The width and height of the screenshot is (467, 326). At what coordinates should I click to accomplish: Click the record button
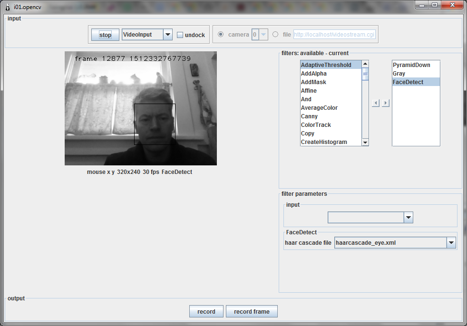tap(206, 311)
